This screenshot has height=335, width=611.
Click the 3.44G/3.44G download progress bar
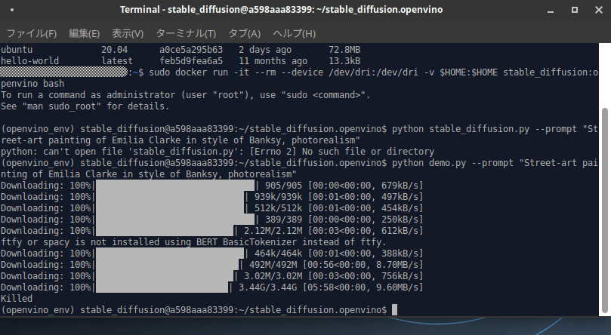click(x=162, y=287)
